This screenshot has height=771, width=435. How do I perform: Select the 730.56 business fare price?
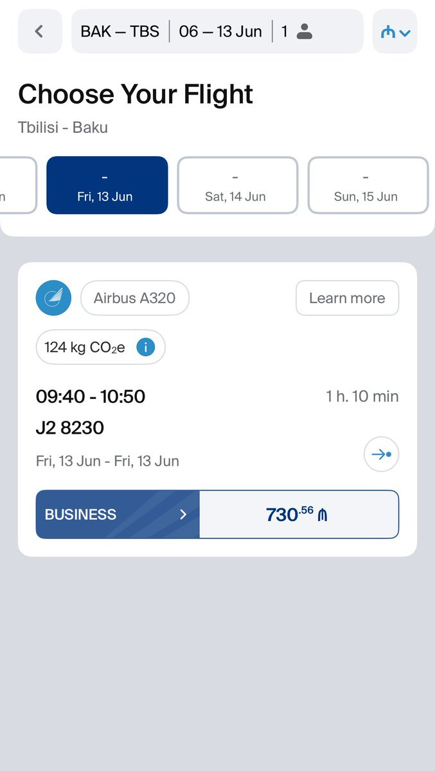tap(299, 514)
